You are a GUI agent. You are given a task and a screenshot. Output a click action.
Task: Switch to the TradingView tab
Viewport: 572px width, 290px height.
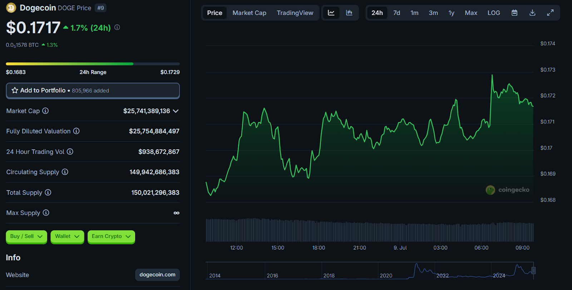[295, 13]
